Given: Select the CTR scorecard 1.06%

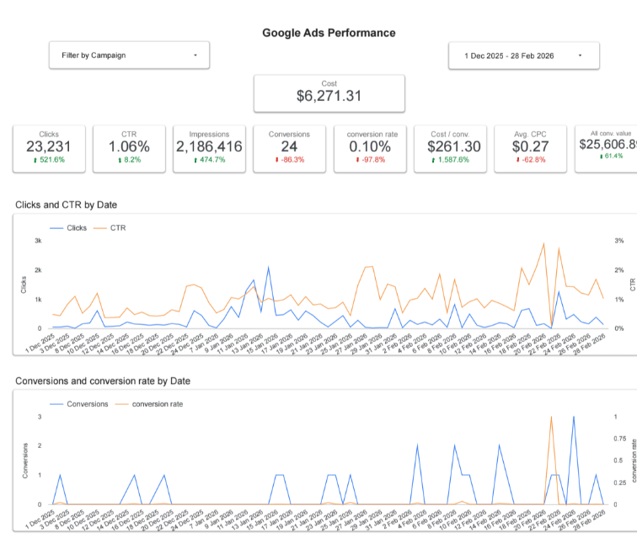Looking at the screenshot, I should coord(129,149).
